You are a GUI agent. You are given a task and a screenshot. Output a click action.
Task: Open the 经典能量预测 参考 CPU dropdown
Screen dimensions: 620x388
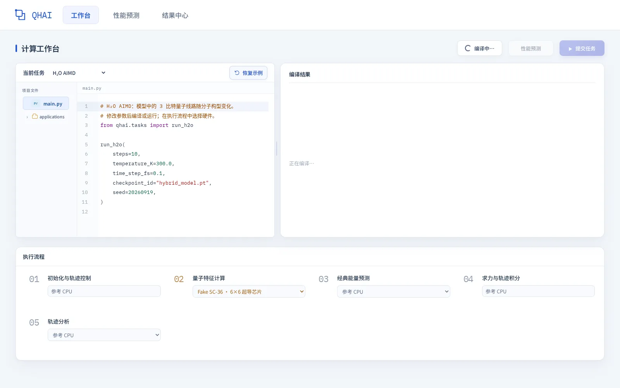(x=393, y=292)
